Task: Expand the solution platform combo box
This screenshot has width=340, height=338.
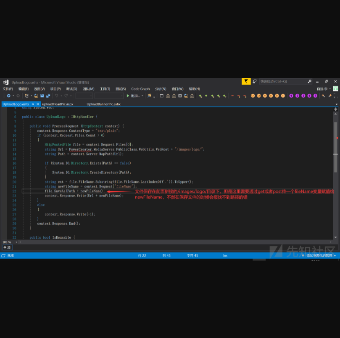Action: [109, 96]
